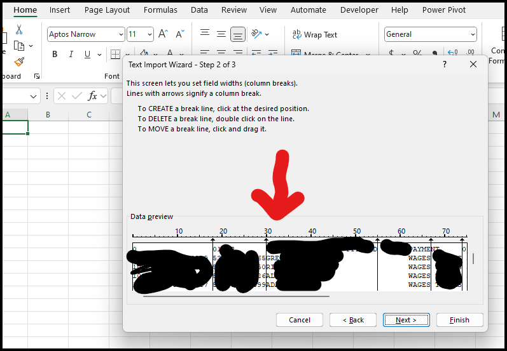The height and width of the screenshot is (351, 507).
Task: Click the Next button in the wizard
Action: 406,320
